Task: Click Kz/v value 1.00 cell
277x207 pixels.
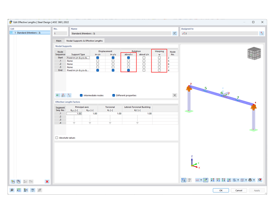Action: (x=90, y=114)
